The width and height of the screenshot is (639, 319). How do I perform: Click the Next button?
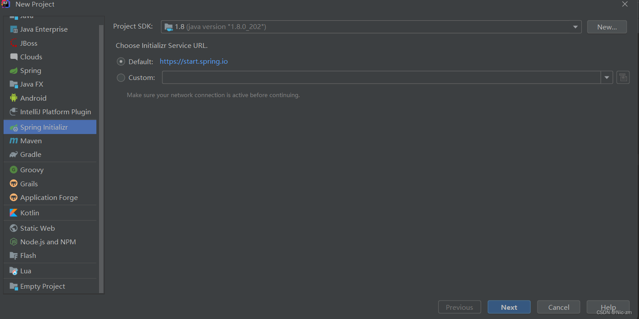point(509,307)
